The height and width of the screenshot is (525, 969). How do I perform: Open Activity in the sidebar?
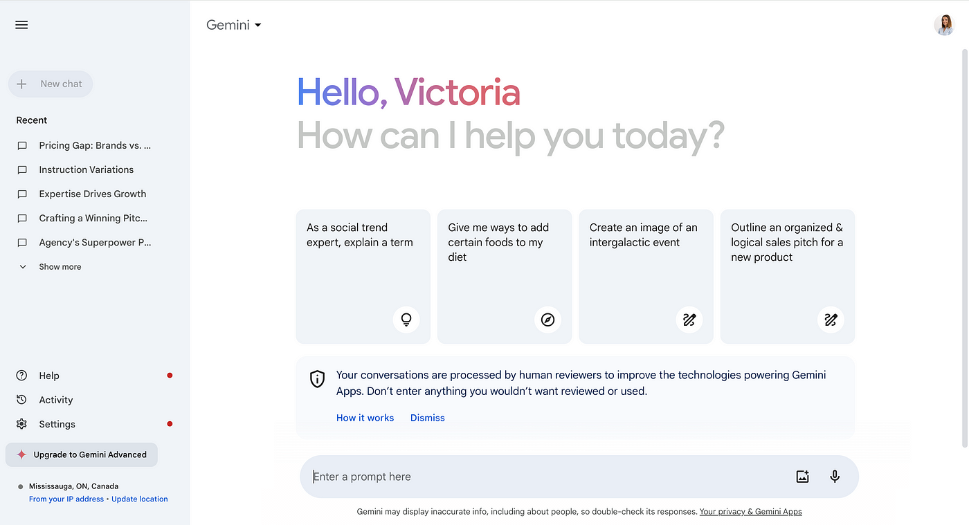coord(55,400)
